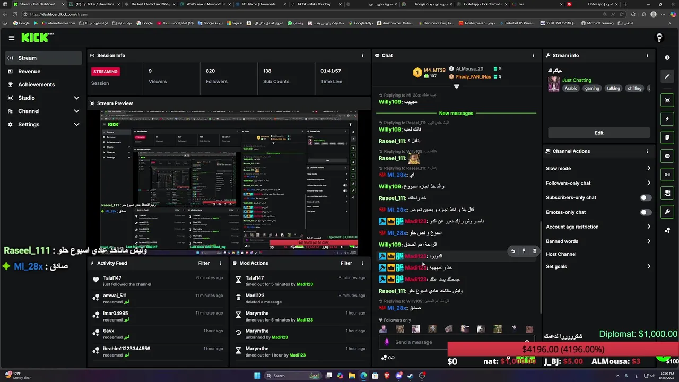The height and width of the screenshot is (382, 679).
Task: Click the Edit button in Stream info
Action: point(599,133)
